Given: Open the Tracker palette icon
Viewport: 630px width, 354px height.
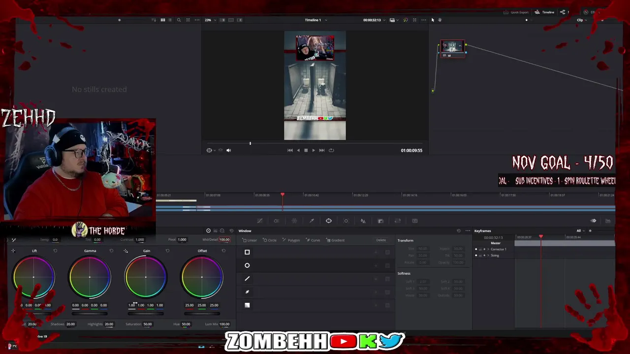Looking at the screenshot, I should [x=346, y=221].
